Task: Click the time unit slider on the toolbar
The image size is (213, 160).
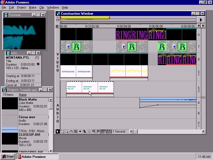Action: tap(106, 131)
